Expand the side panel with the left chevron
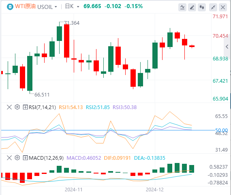Screen dimensions: 231x195 point(227,47)
